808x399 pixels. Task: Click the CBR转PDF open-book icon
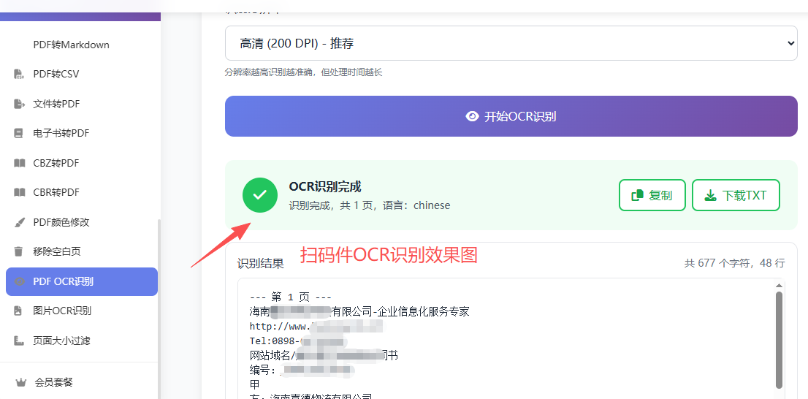click(x=19, y=193)
